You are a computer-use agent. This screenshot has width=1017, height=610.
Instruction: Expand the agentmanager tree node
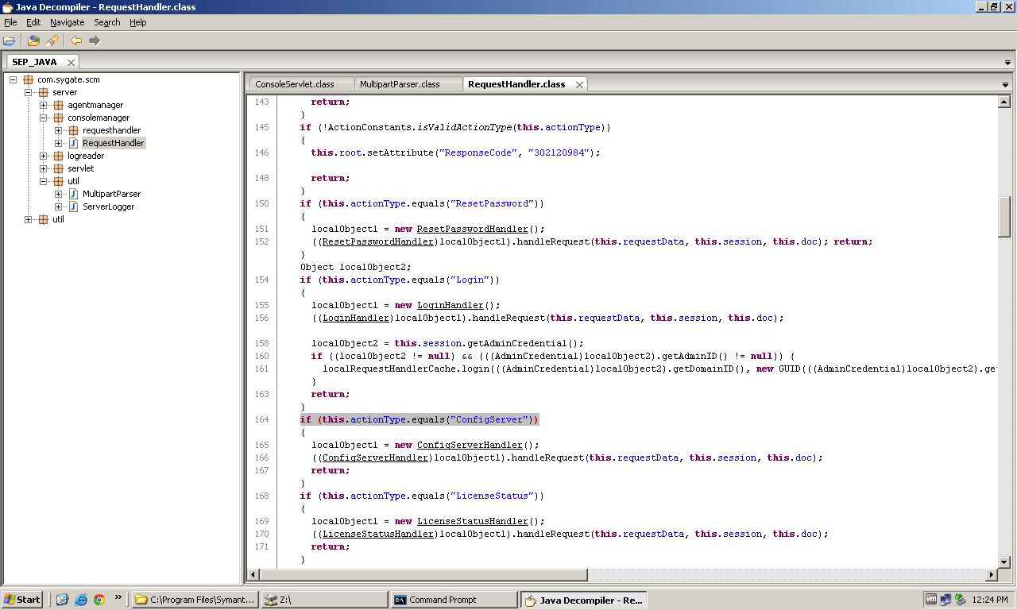(44, 105)
